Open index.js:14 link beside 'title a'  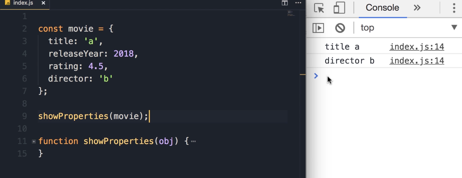(417, 47)
